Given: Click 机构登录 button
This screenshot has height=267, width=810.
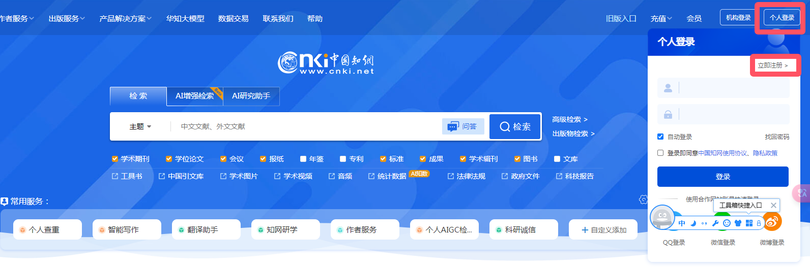Looking at the screenshot, I should coord(738,17).
